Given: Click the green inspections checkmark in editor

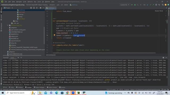Looking at the screenshot, I should click(166, 11).
